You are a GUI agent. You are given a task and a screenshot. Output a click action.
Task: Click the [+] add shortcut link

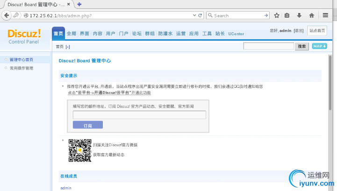click(x=68, y=47)
